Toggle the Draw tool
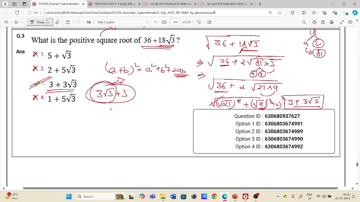The image size is (360, 202). tap(37, 22)
